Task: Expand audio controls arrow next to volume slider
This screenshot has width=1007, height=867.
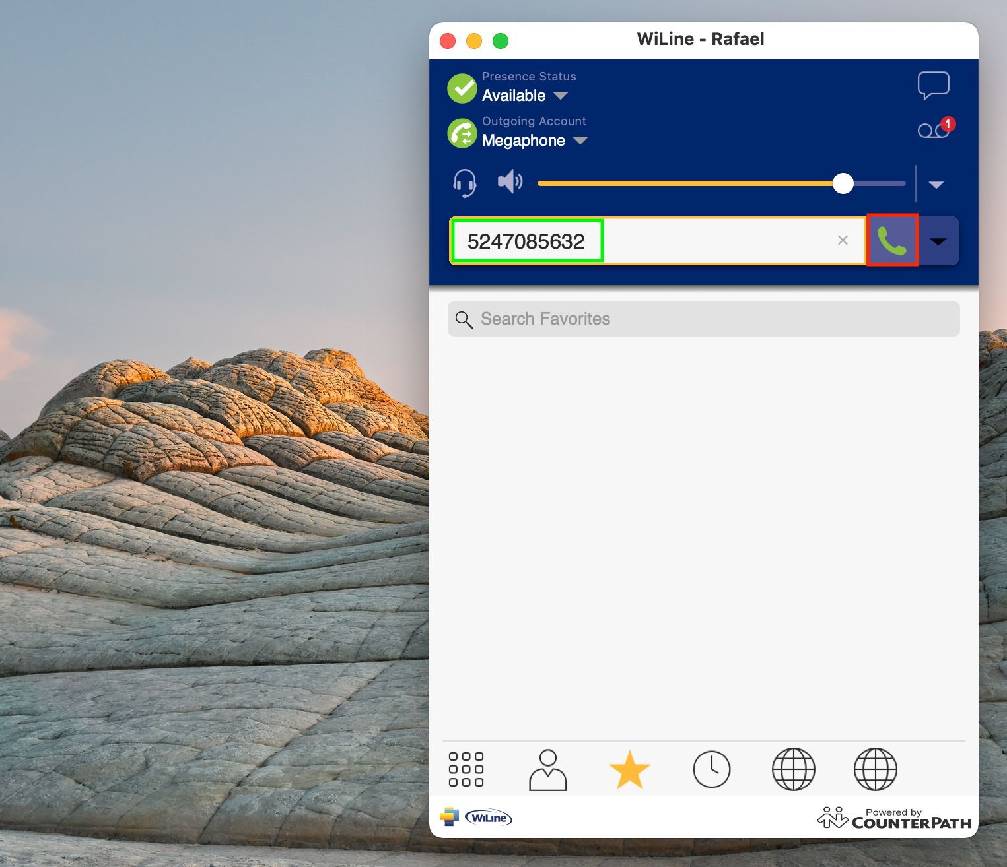Action: 936,185
